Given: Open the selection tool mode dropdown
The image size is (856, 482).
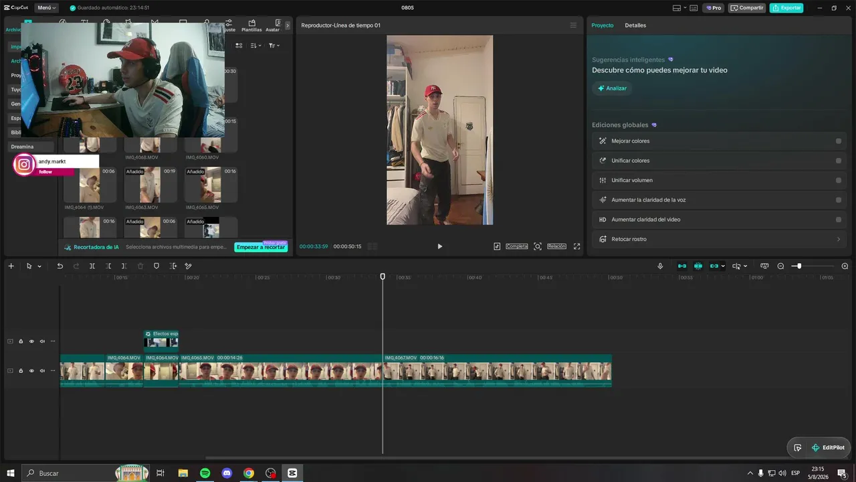Looking at the screenshot, I should (39, 266).
